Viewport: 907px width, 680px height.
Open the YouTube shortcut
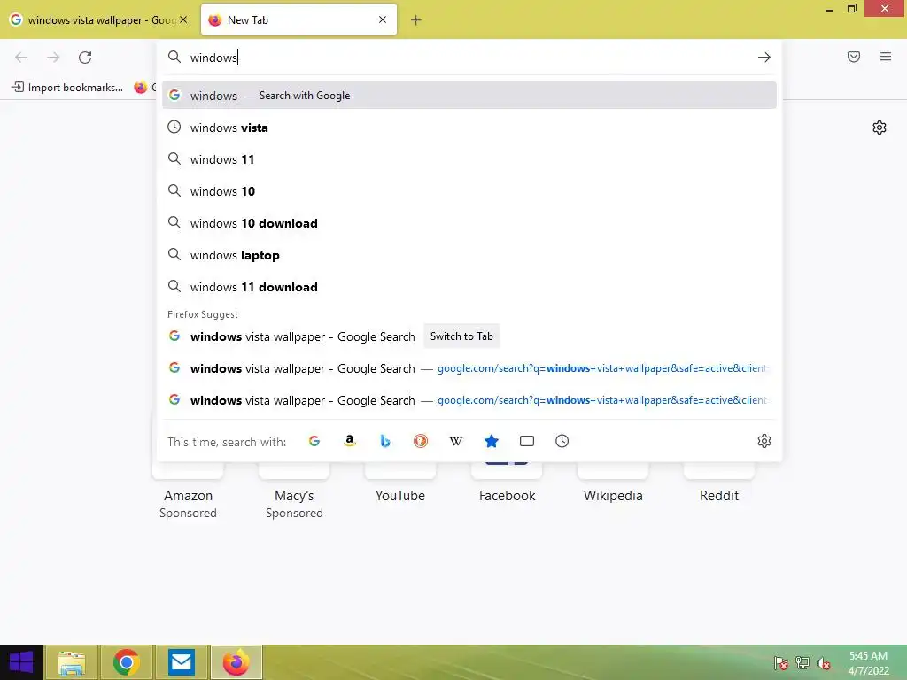[x=400, y=495]
